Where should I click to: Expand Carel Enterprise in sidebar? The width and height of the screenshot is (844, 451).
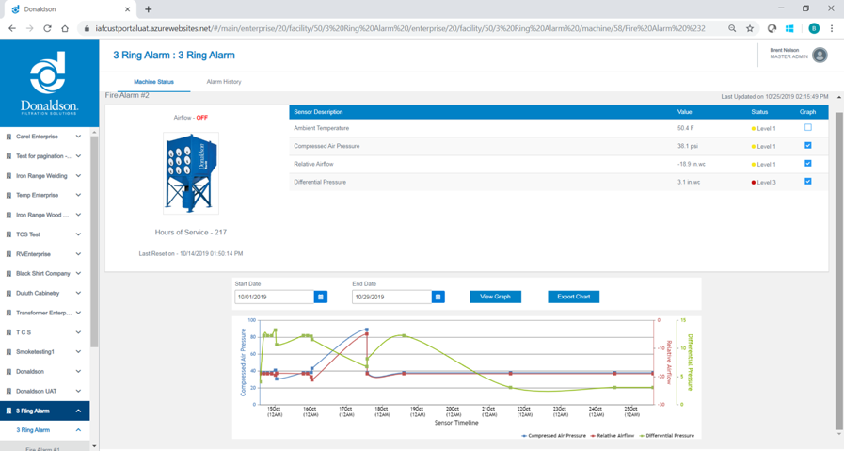tap(78, 137)
